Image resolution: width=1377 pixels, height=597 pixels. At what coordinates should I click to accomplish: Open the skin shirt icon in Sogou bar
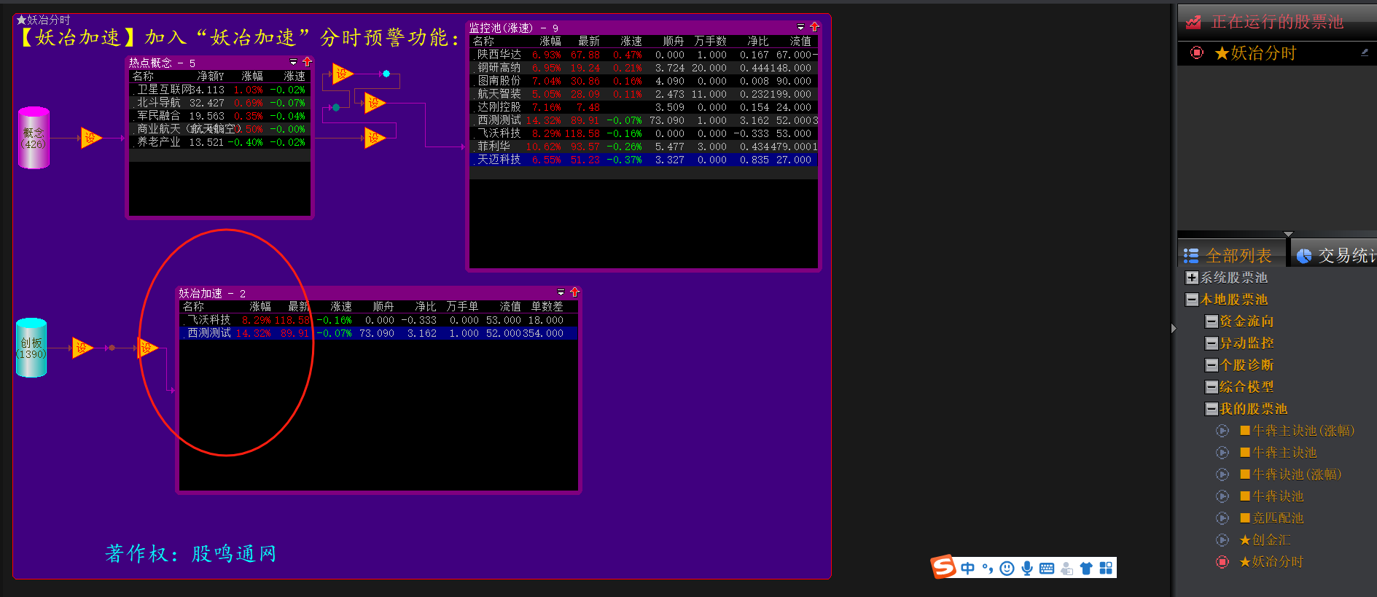click(1086, 569)
